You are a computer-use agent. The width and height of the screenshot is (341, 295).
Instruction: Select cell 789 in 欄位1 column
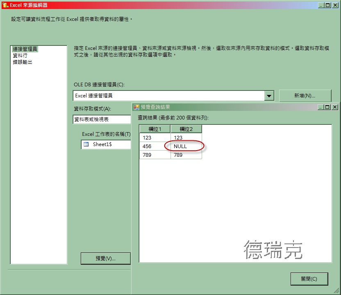(x=155, y=155)
